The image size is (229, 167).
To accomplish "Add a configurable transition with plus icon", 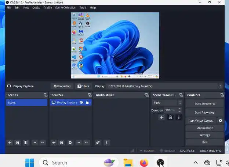I will pyautogui.click(x=162, y=117).
